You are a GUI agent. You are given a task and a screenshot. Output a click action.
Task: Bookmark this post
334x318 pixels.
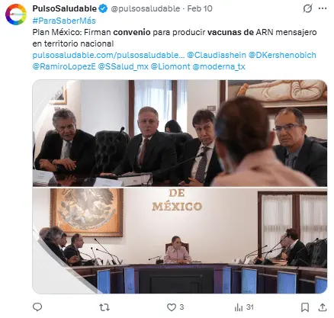(x=305, y=307)
